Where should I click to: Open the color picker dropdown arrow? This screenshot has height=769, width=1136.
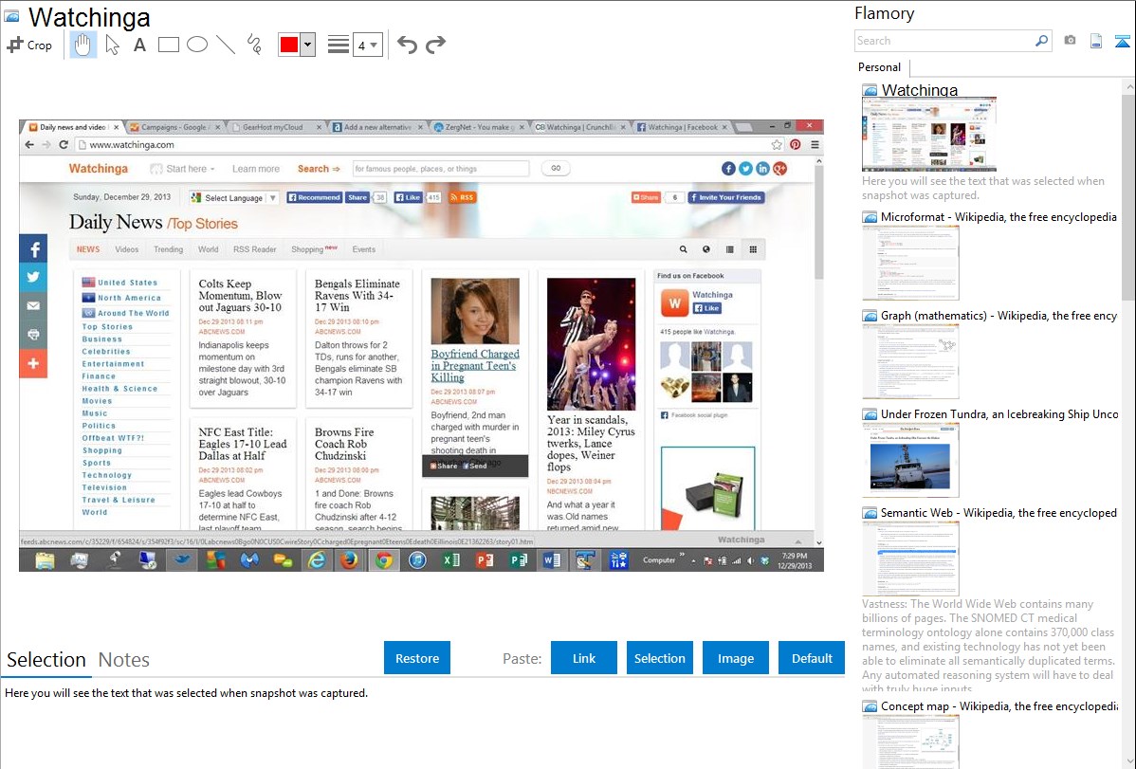coord(307,45)
